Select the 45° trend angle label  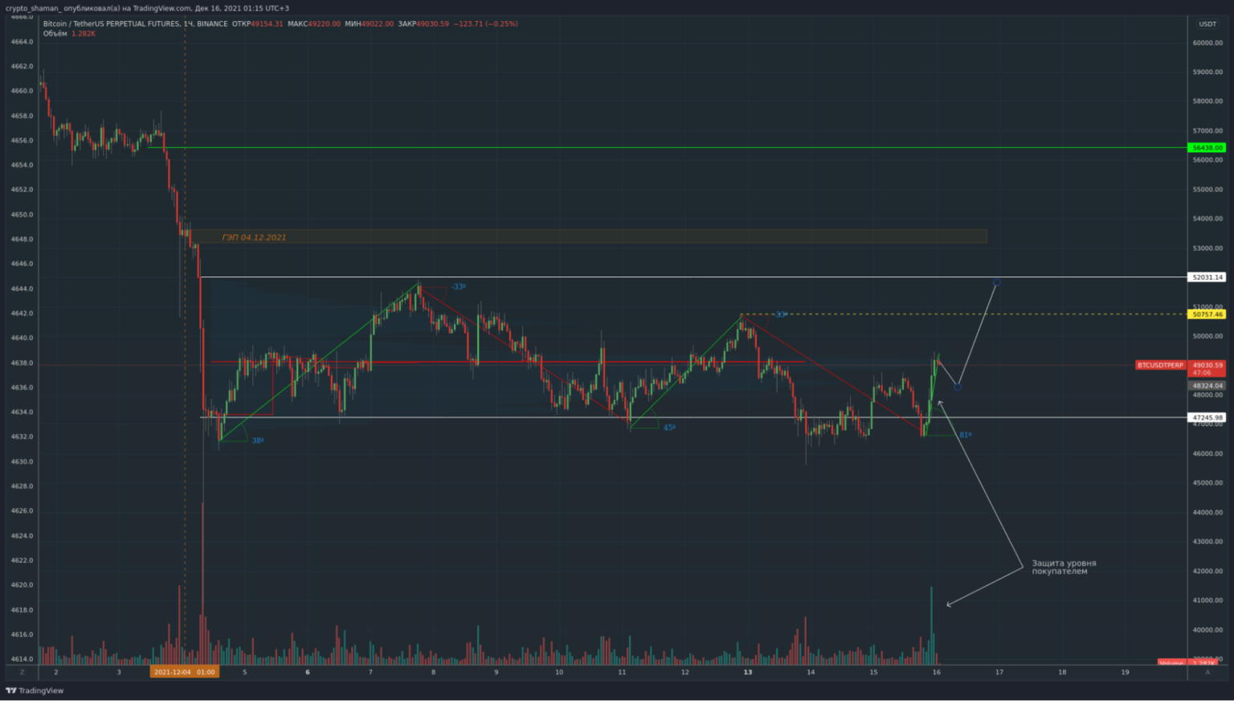pos(668,428)
